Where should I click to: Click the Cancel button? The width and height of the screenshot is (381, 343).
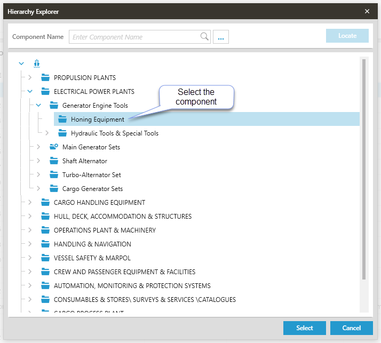tap(351, 328)
